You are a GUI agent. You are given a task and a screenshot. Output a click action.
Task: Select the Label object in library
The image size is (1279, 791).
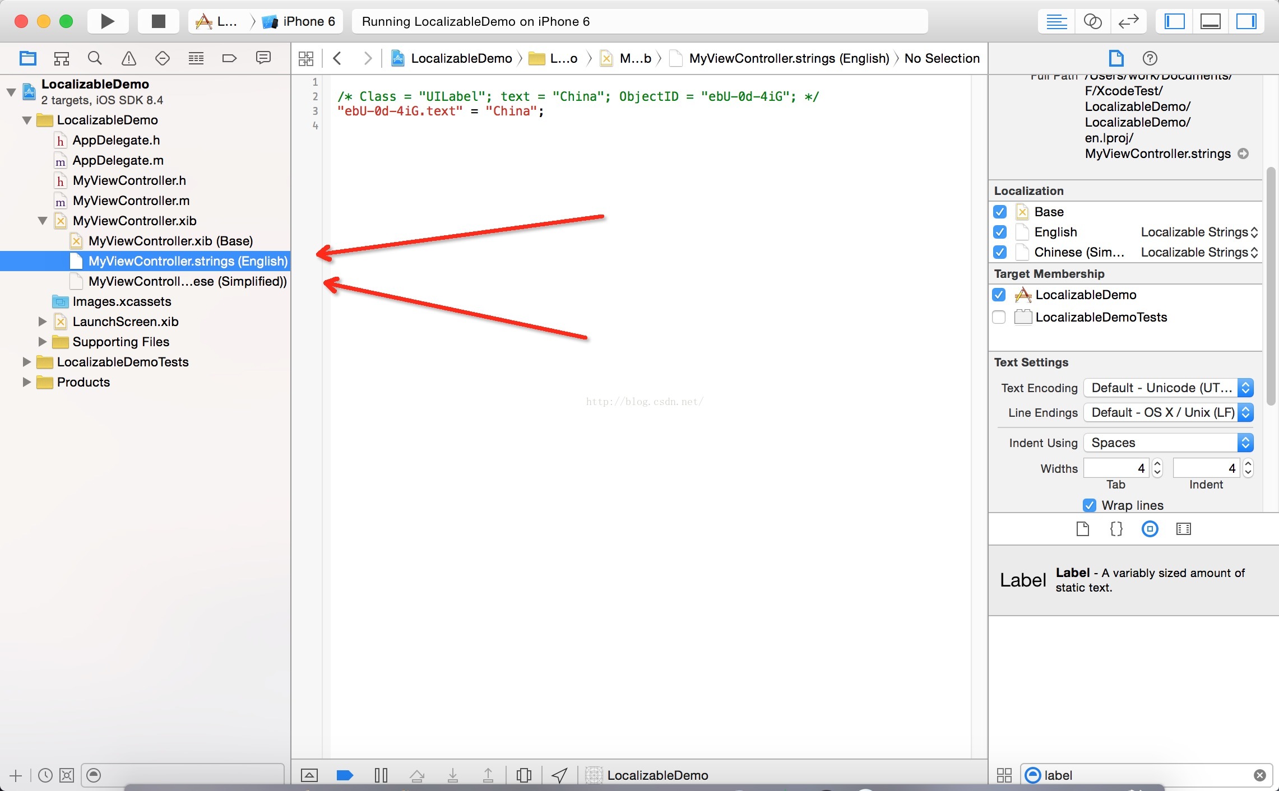[x=1133, y=580]
